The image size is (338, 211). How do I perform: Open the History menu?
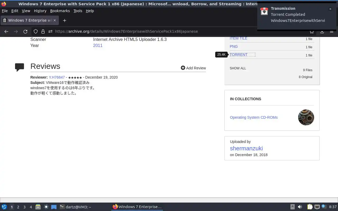tap(40, 11)
